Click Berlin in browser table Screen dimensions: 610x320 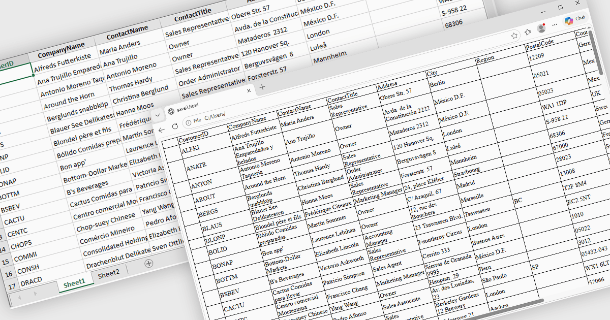pos(437,84)
